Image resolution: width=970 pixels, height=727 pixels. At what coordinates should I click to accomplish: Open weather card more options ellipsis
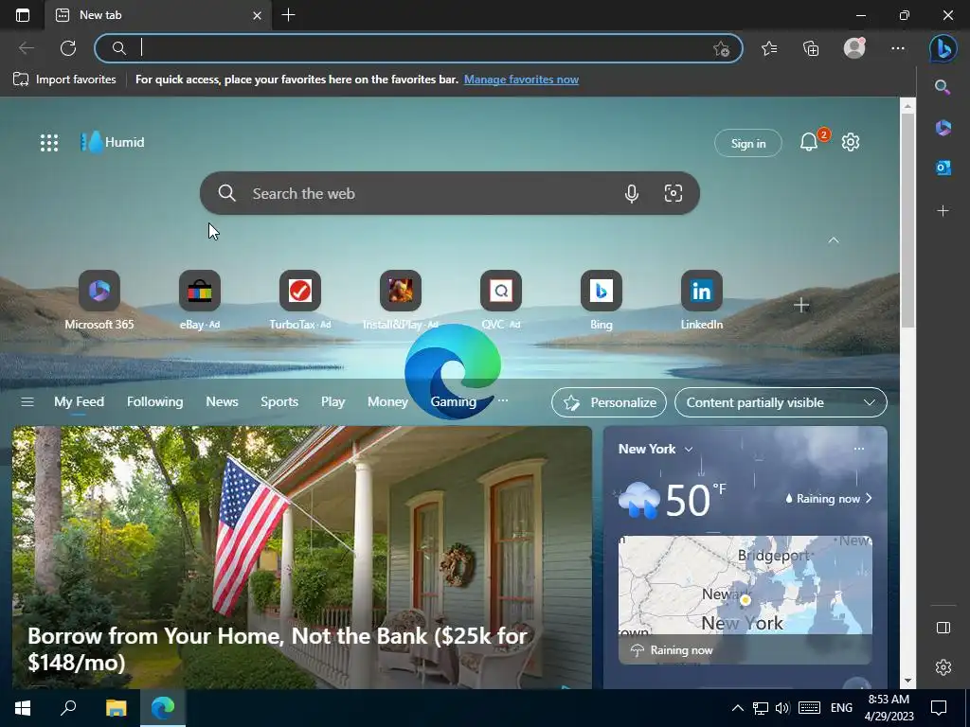pyautogui.click(x=858, y=449)
